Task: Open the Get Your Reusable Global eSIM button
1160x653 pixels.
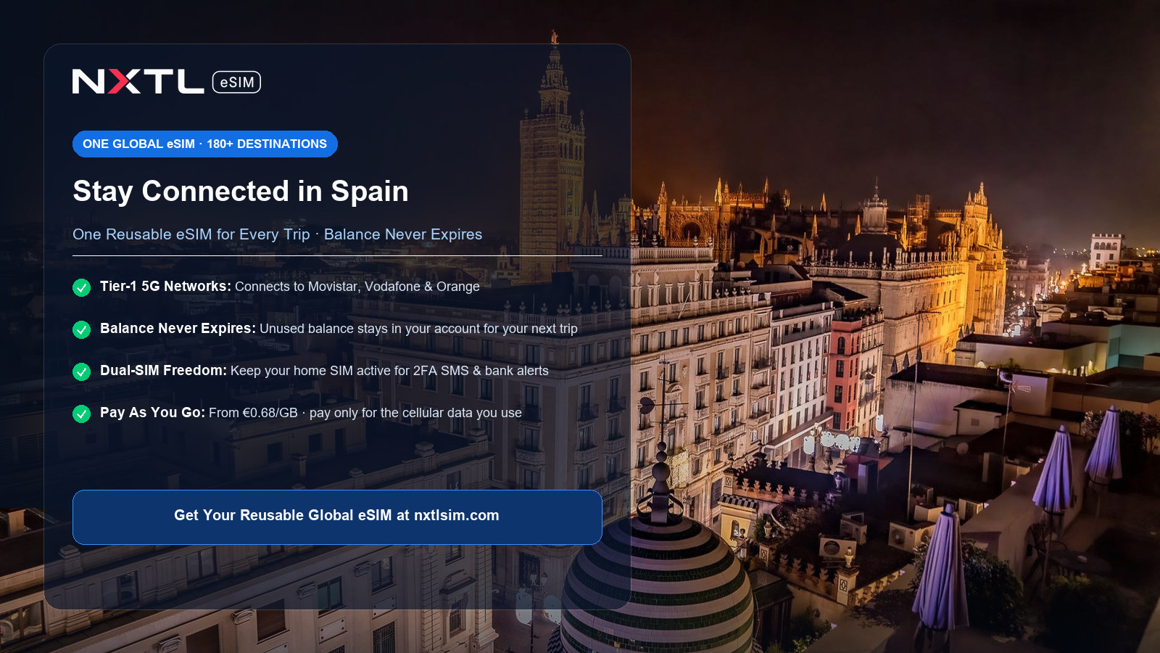Action: coord(337,517)
